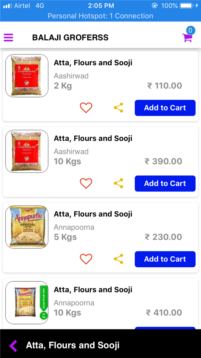Favorite the Aashirwad 10 Kgs atta
201x358 pixels.
click(x=86, y=183)
